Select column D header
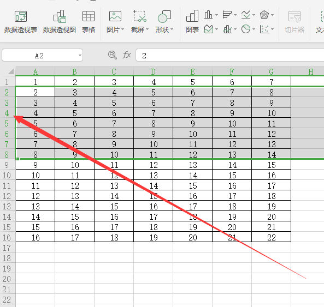This screenshot has height=307, width=324. click(x=154, y=71)
